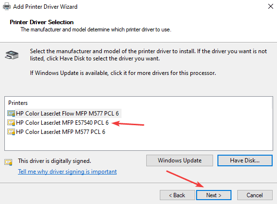The width and height of the screenshot is (277, 204).
Task: Click the printer icon in the title bar
Action: click(7, 6)
